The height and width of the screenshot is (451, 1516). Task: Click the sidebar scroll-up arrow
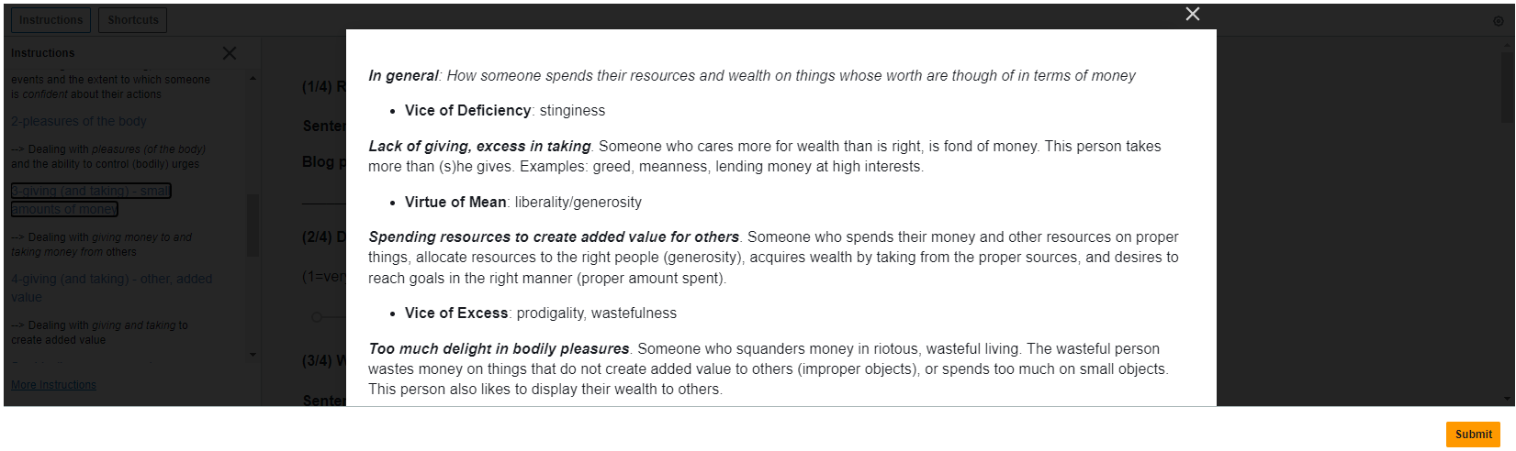pyautogui.click(x=253, y=79)
